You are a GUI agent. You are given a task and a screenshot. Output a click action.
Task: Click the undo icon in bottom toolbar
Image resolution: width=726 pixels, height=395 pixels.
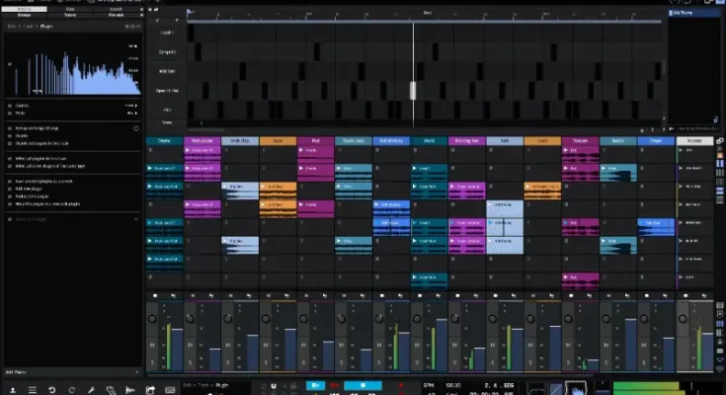pos(51,389)
